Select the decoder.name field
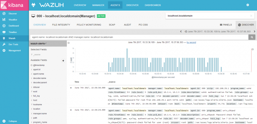 (x=39, y=78)
